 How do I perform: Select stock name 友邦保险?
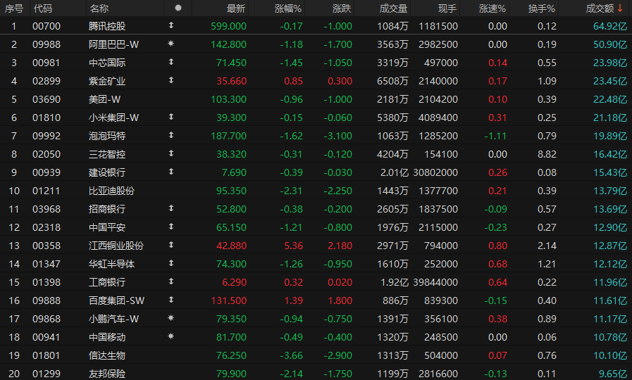(107, 374)
